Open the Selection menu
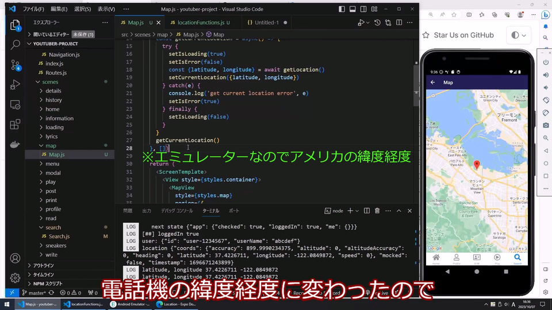 [82, 9]
